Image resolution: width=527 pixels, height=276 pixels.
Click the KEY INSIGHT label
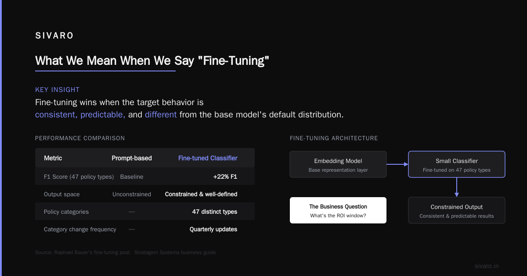pos(57,90)
